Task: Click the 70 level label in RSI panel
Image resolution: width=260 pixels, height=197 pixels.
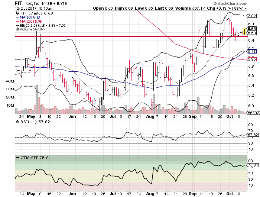Action: point(250,130)
